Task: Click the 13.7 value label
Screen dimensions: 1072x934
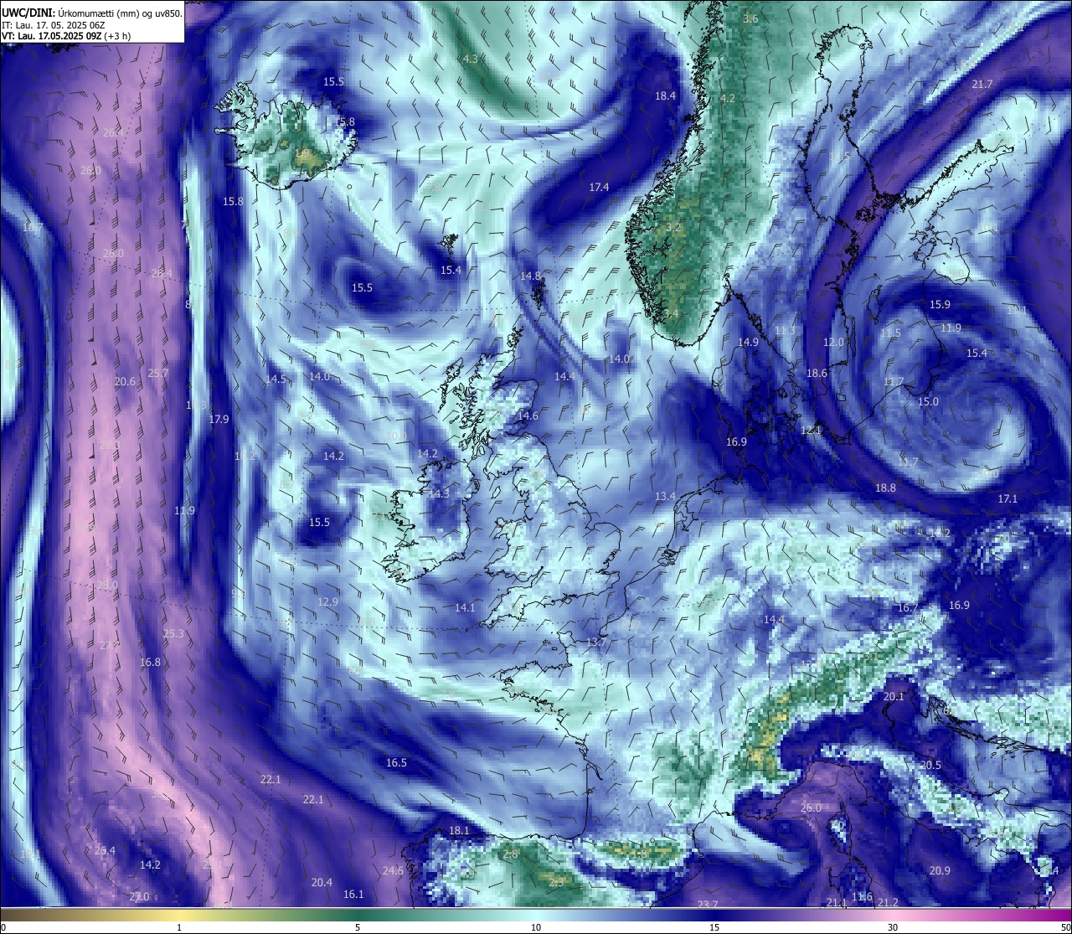Action: [595, 642]
